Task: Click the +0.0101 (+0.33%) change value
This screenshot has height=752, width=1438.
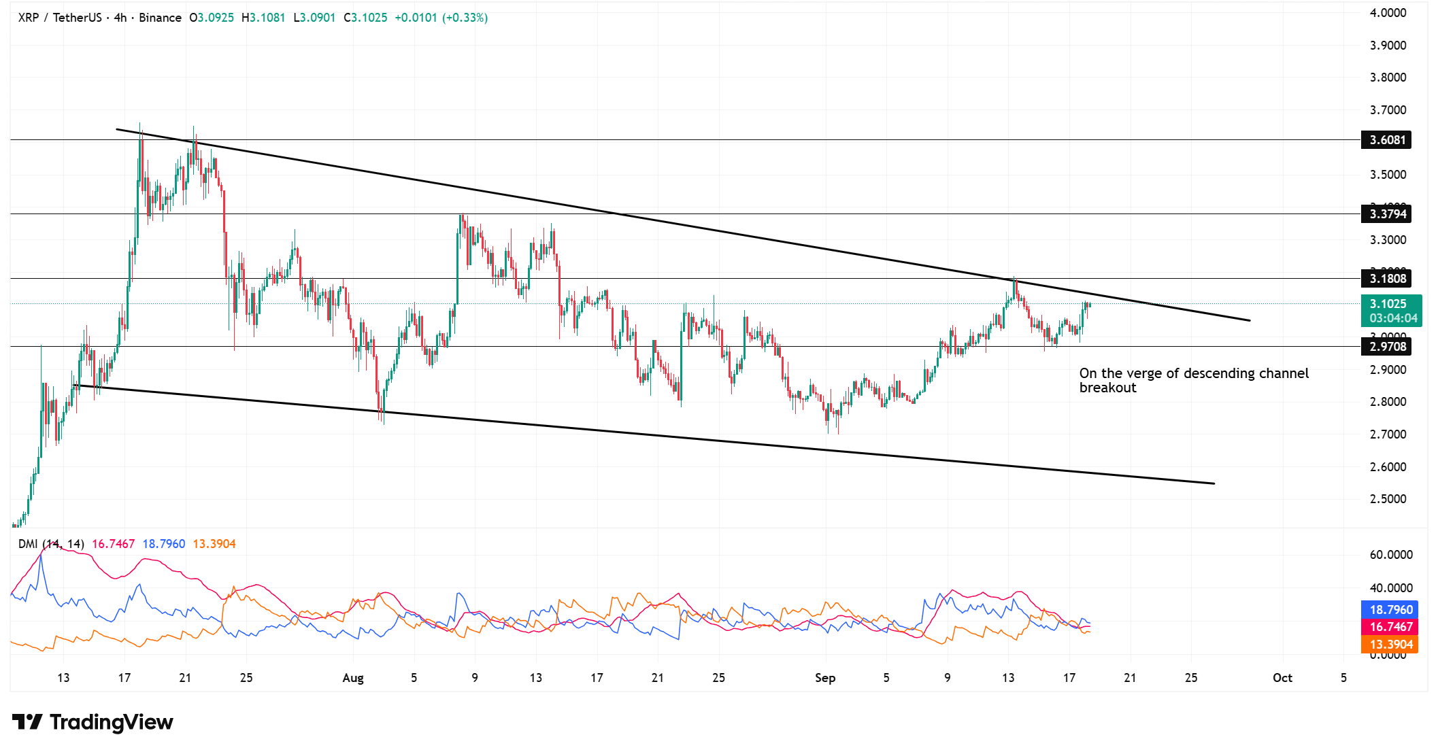Action: point(441,18)
